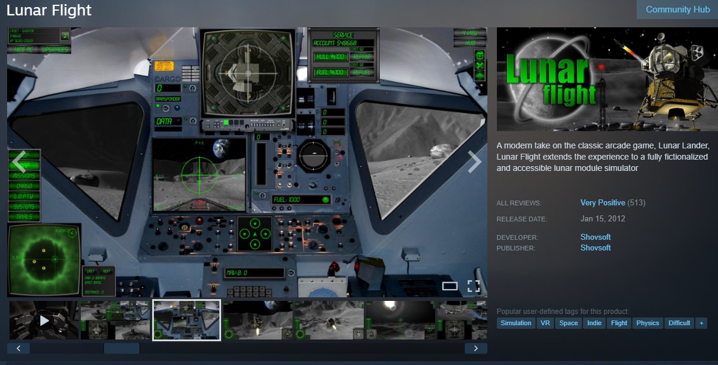Select the partially visible last thumbnail
The height and width of the screenshot is (365, 718).
click(462, 320)
